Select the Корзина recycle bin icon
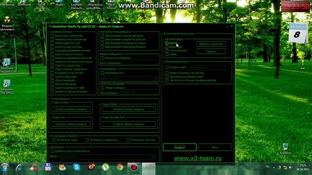The image size is (312, 175). tap(286, 149)
